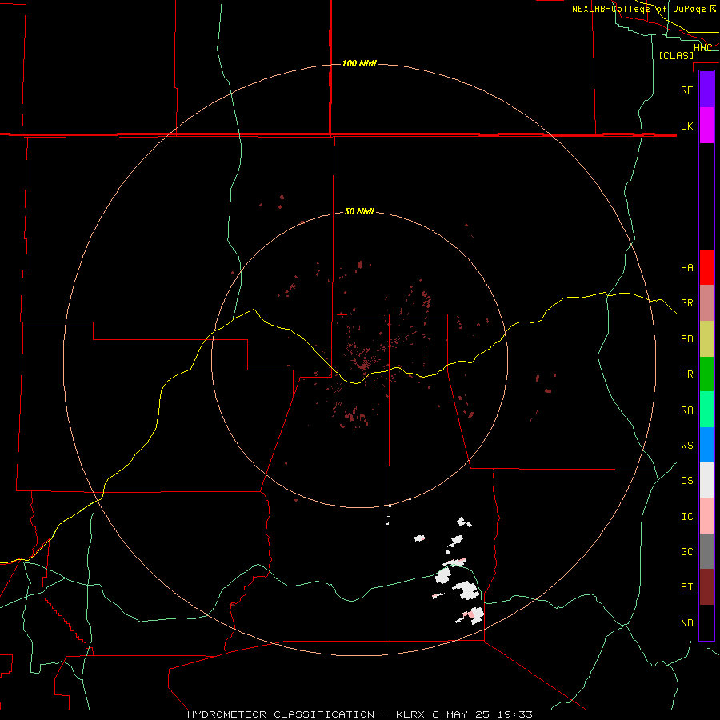Image resolution: width=720 pixels, height=720 pixels.
Task: Click the 'BI' legend label
Action: point(687,587)
